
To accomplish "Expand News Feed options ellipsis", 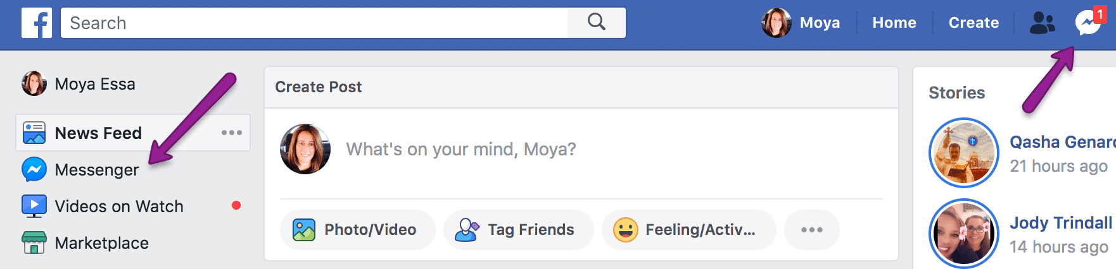I will pyautogui.click(x=232, y=133).
